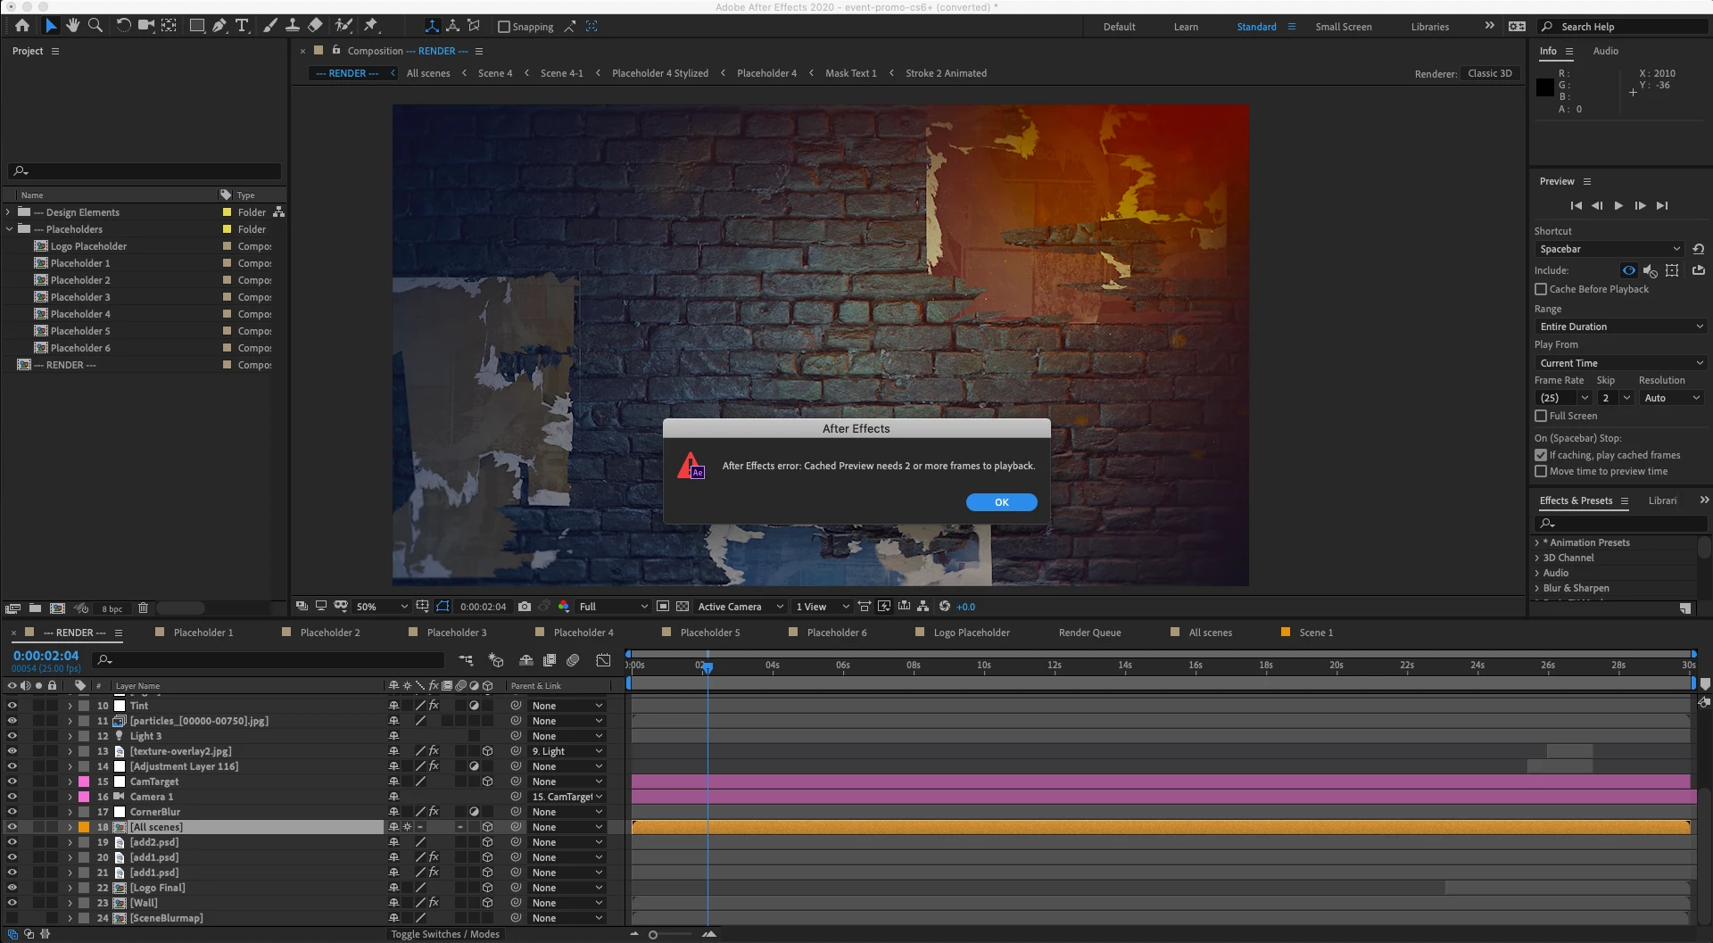Hide the Tint layer with its eye
Screen dimensions: 1713x943
point(12,706)
